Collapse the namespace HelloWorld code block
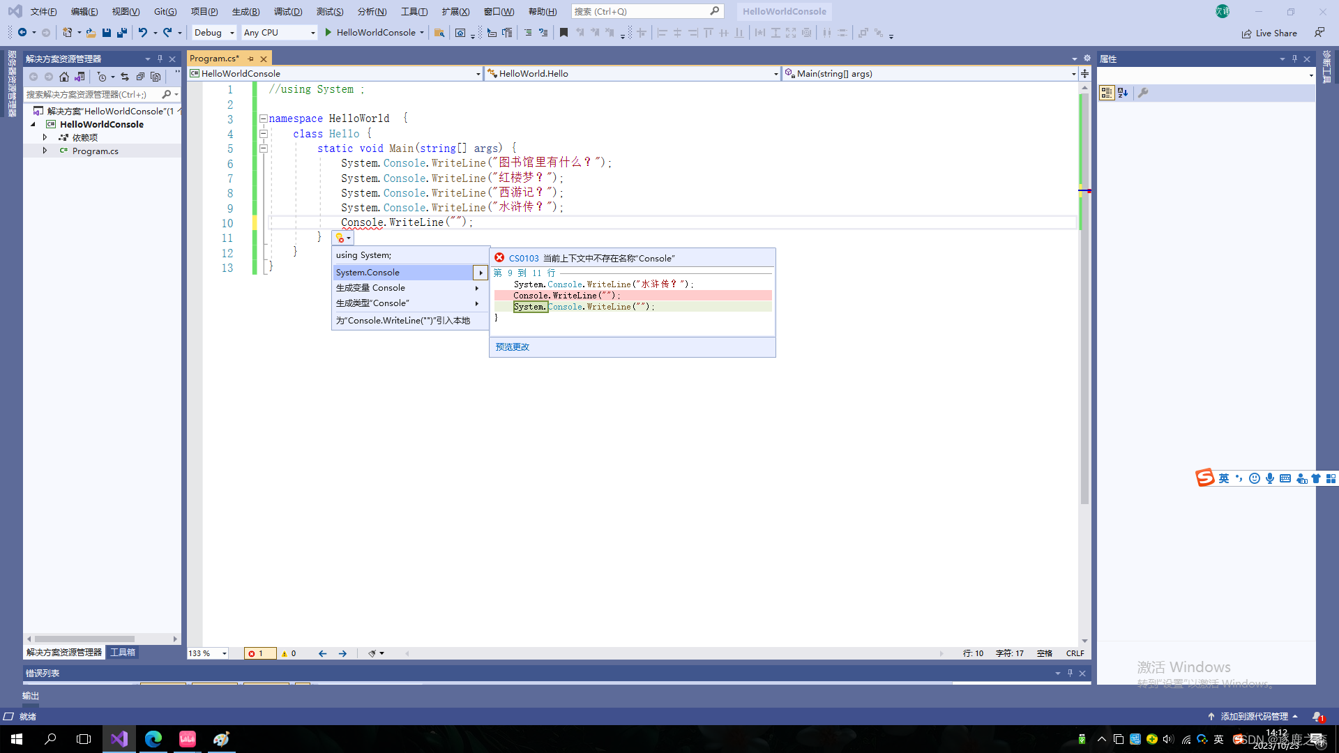 (x=264, y=119)
